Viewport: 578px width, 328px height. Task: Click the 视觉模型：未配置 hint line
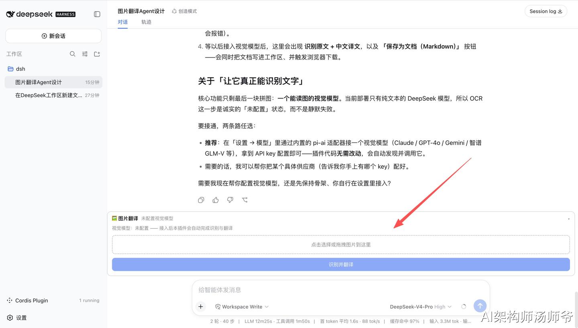coord(172,228)
